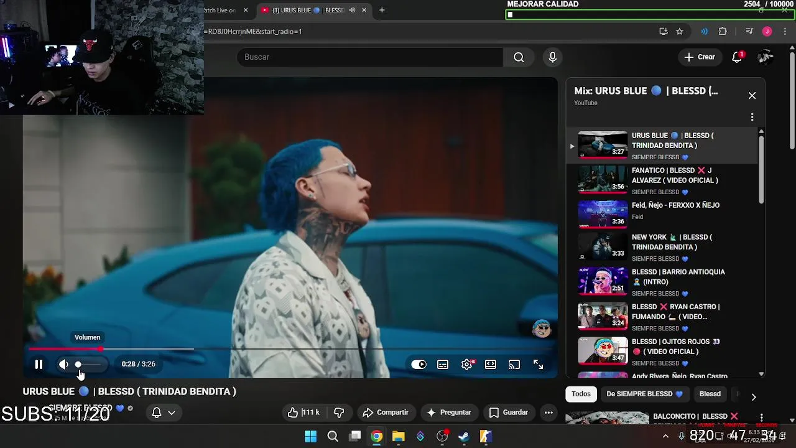
Task: Open Chrome profile J avatar
Action: coord(767,31)
